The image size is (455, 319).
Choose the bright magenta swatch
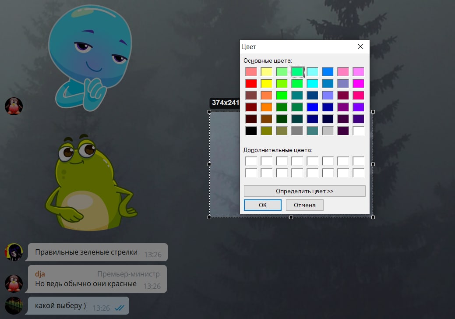click(358, 84)
